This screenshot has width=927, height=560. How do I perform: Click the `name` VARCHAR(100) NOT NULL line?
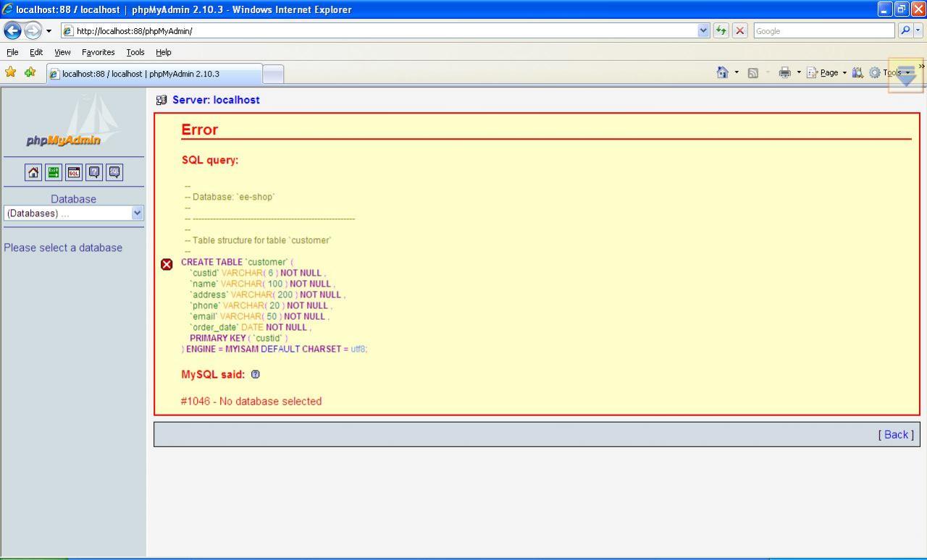point(262,284)
